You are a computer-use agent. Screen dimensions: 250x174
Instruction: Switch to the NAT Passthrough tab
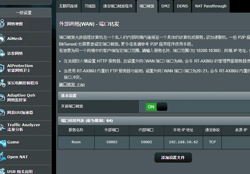(211, 6)
